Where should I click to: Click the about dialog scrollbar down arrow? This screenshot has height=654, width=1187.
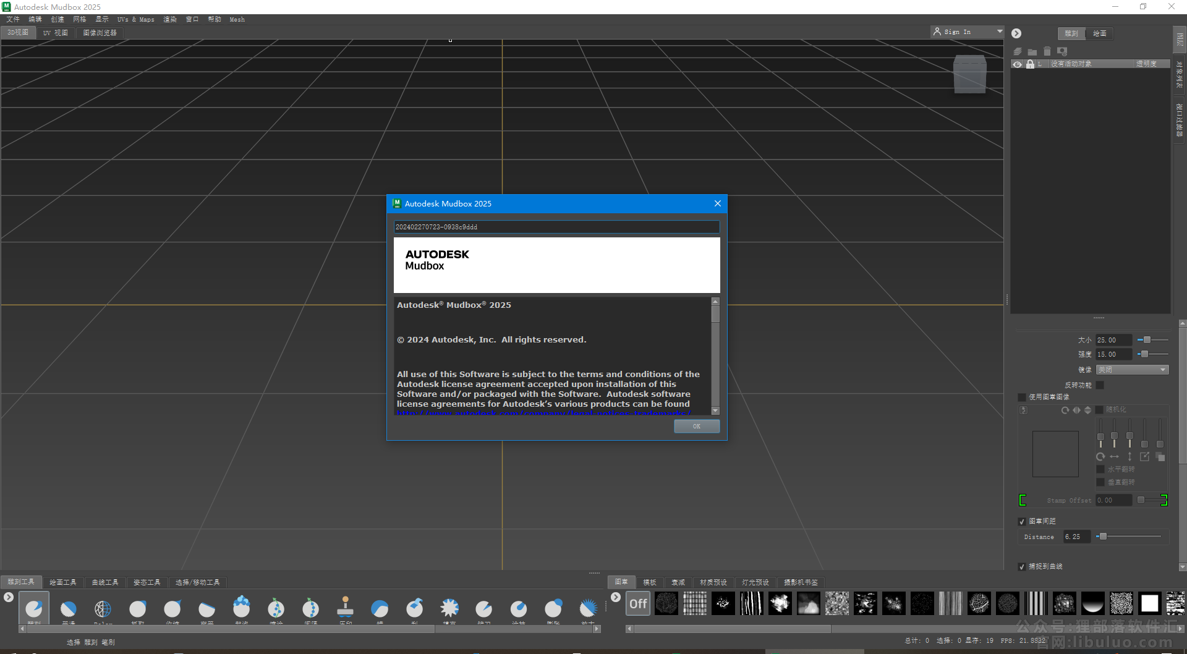click(715, 410)
